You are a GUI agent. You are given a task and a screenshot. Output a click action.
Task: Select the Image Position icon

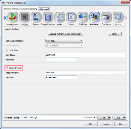pos(48,17)
